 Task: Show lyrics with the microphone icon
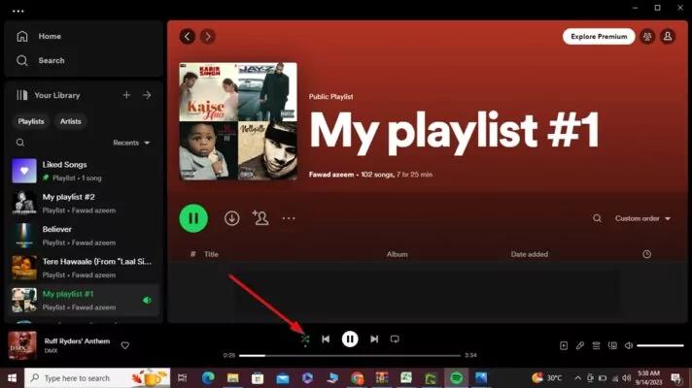580,345
